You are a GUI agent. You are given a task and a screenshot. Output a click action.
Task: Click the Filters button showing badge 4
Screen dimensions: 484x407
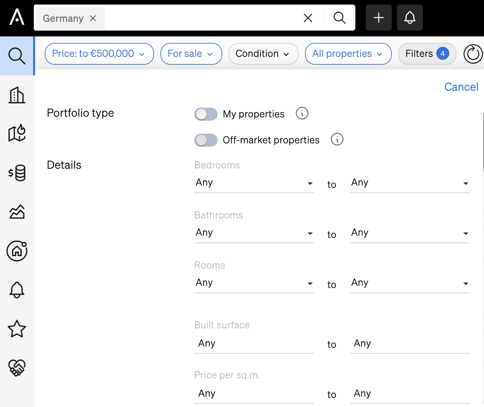(427, 54)
